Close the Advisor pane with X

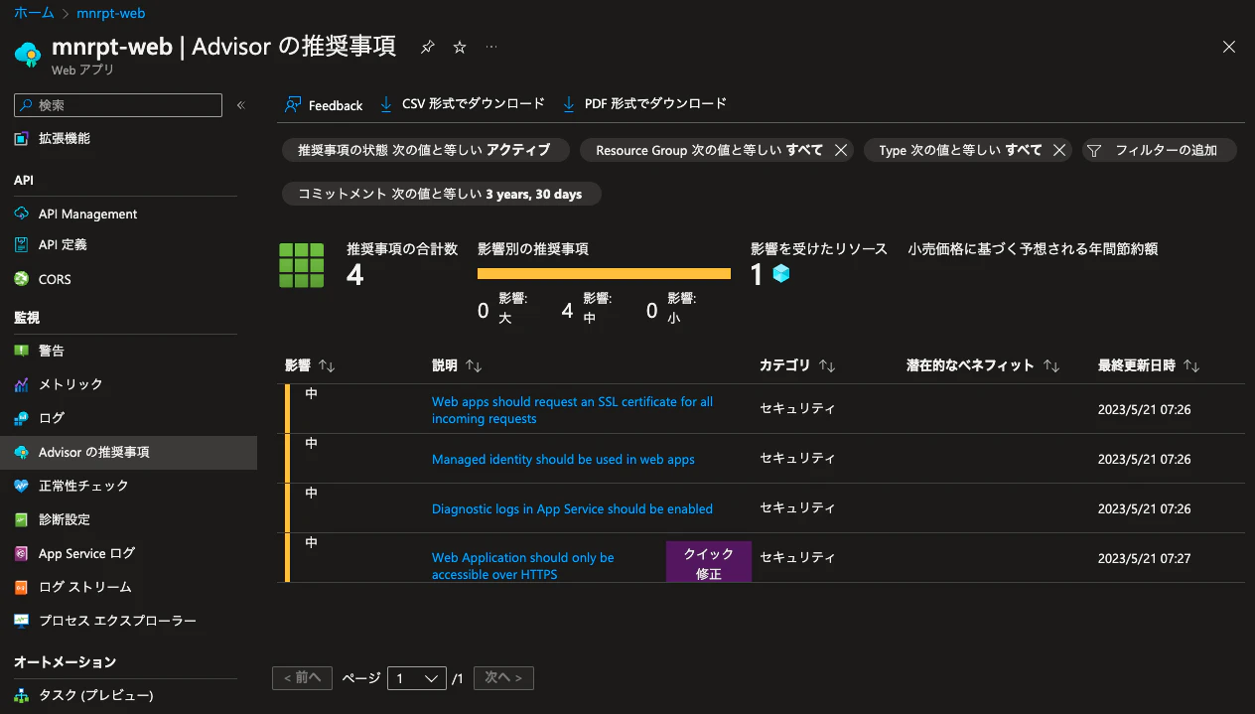(x=1229, y=47)
